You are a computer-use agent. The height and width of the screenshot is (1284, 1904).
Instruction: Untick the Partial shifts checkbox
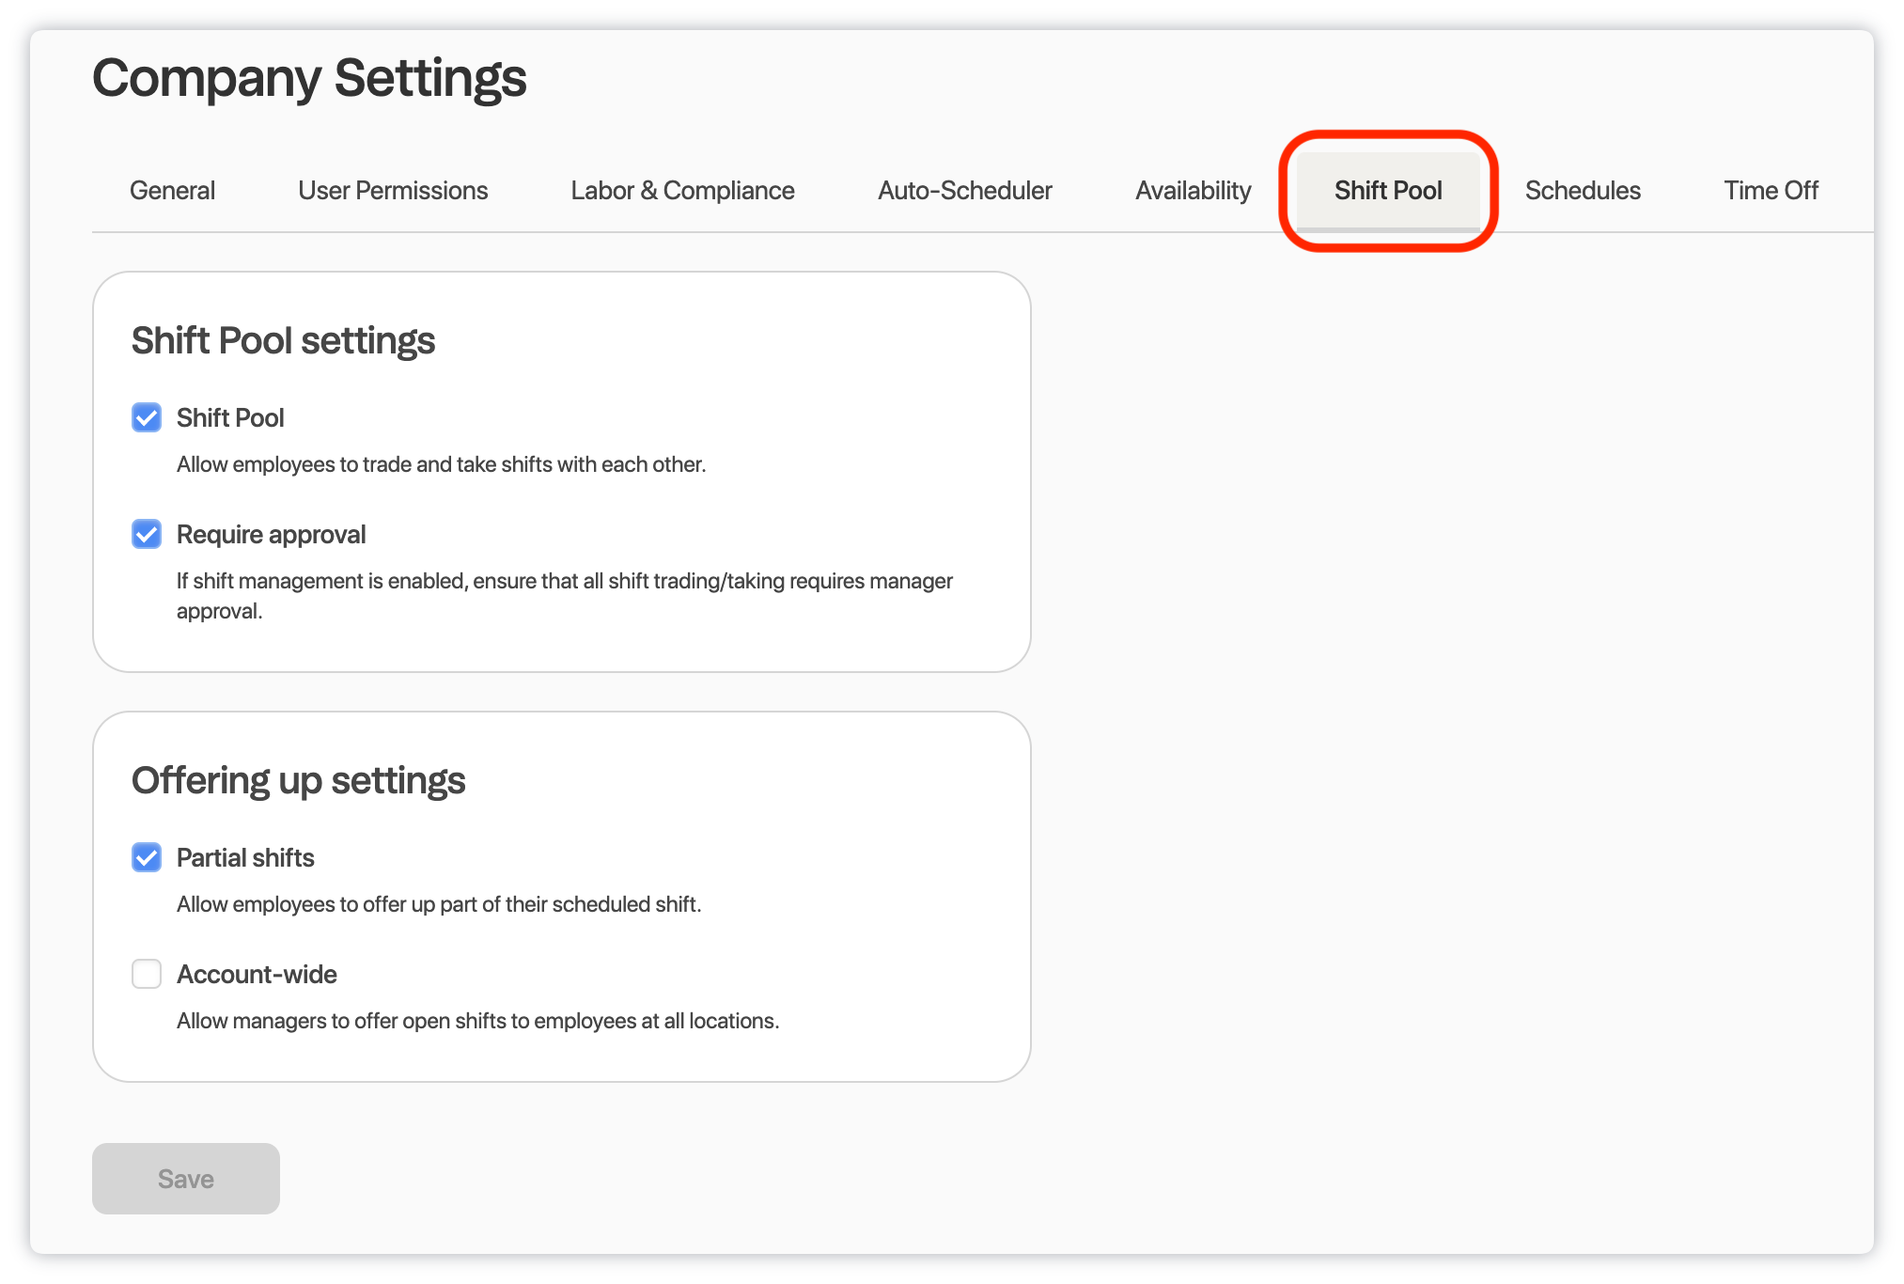coord(147,857)
